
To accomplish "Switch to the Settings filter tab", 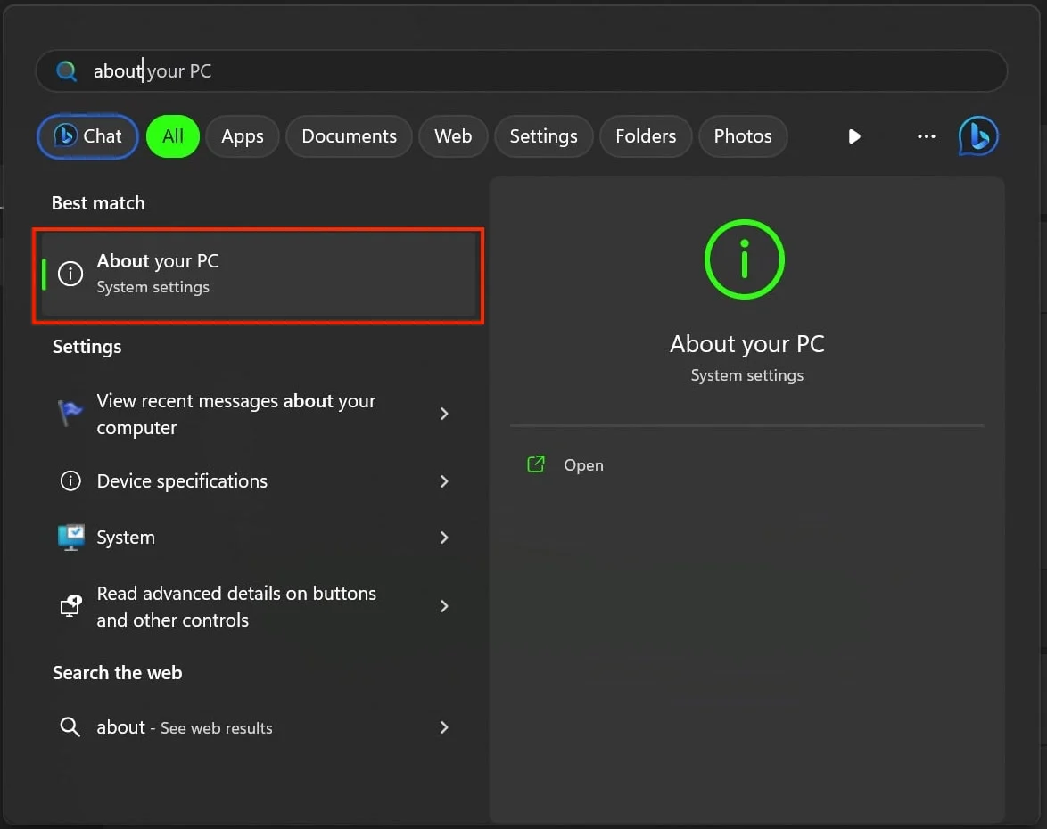I will click(x=543, y=136).
